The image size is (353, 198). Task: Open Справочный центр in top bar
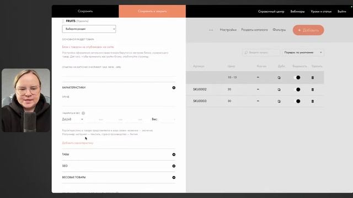(271, 12)
